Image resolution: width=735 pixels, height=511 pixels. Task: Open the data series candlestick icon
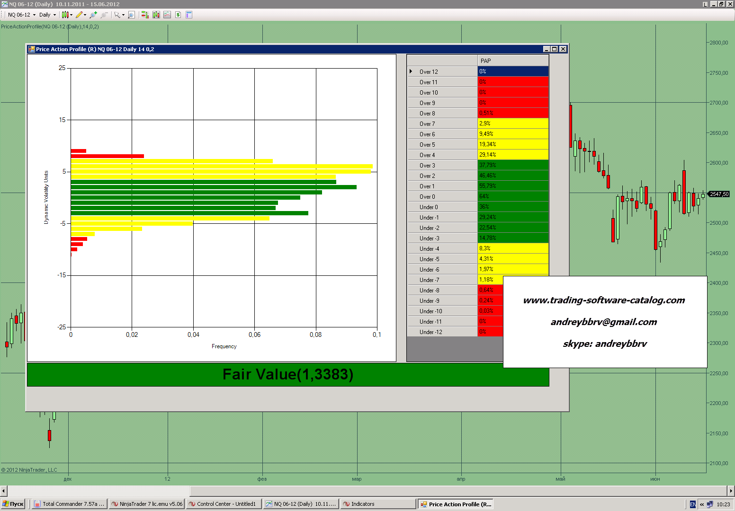click(x=156, y=15)
